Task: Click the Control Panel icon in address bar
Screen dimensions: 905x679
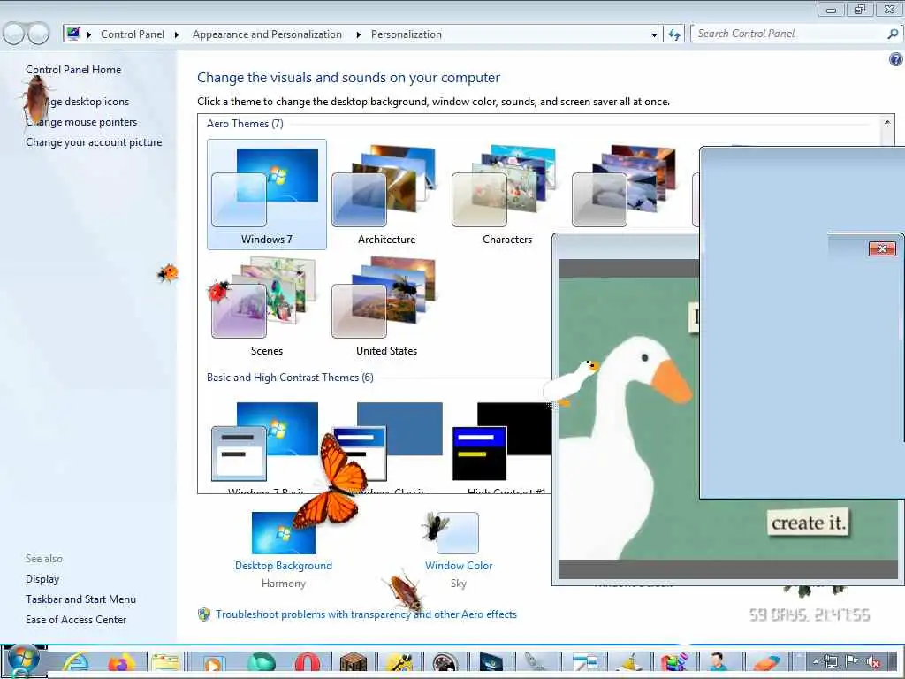Action: point(73,34)
